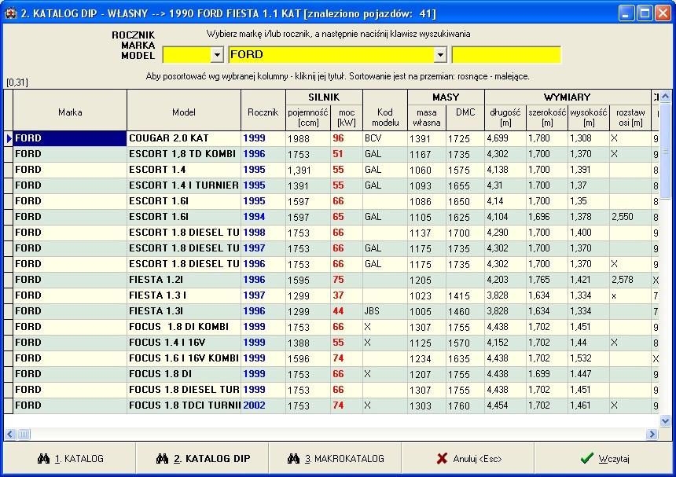Click the horizontal scrollbar right arrow
This screenshot has width=676, height=477.
652,434
